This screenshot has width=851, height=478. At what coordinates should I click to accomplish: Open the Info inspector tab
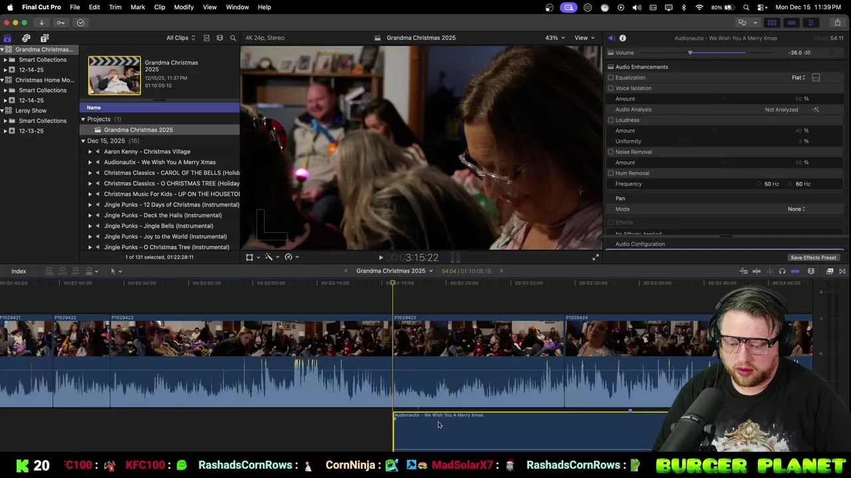click(622, 38)
